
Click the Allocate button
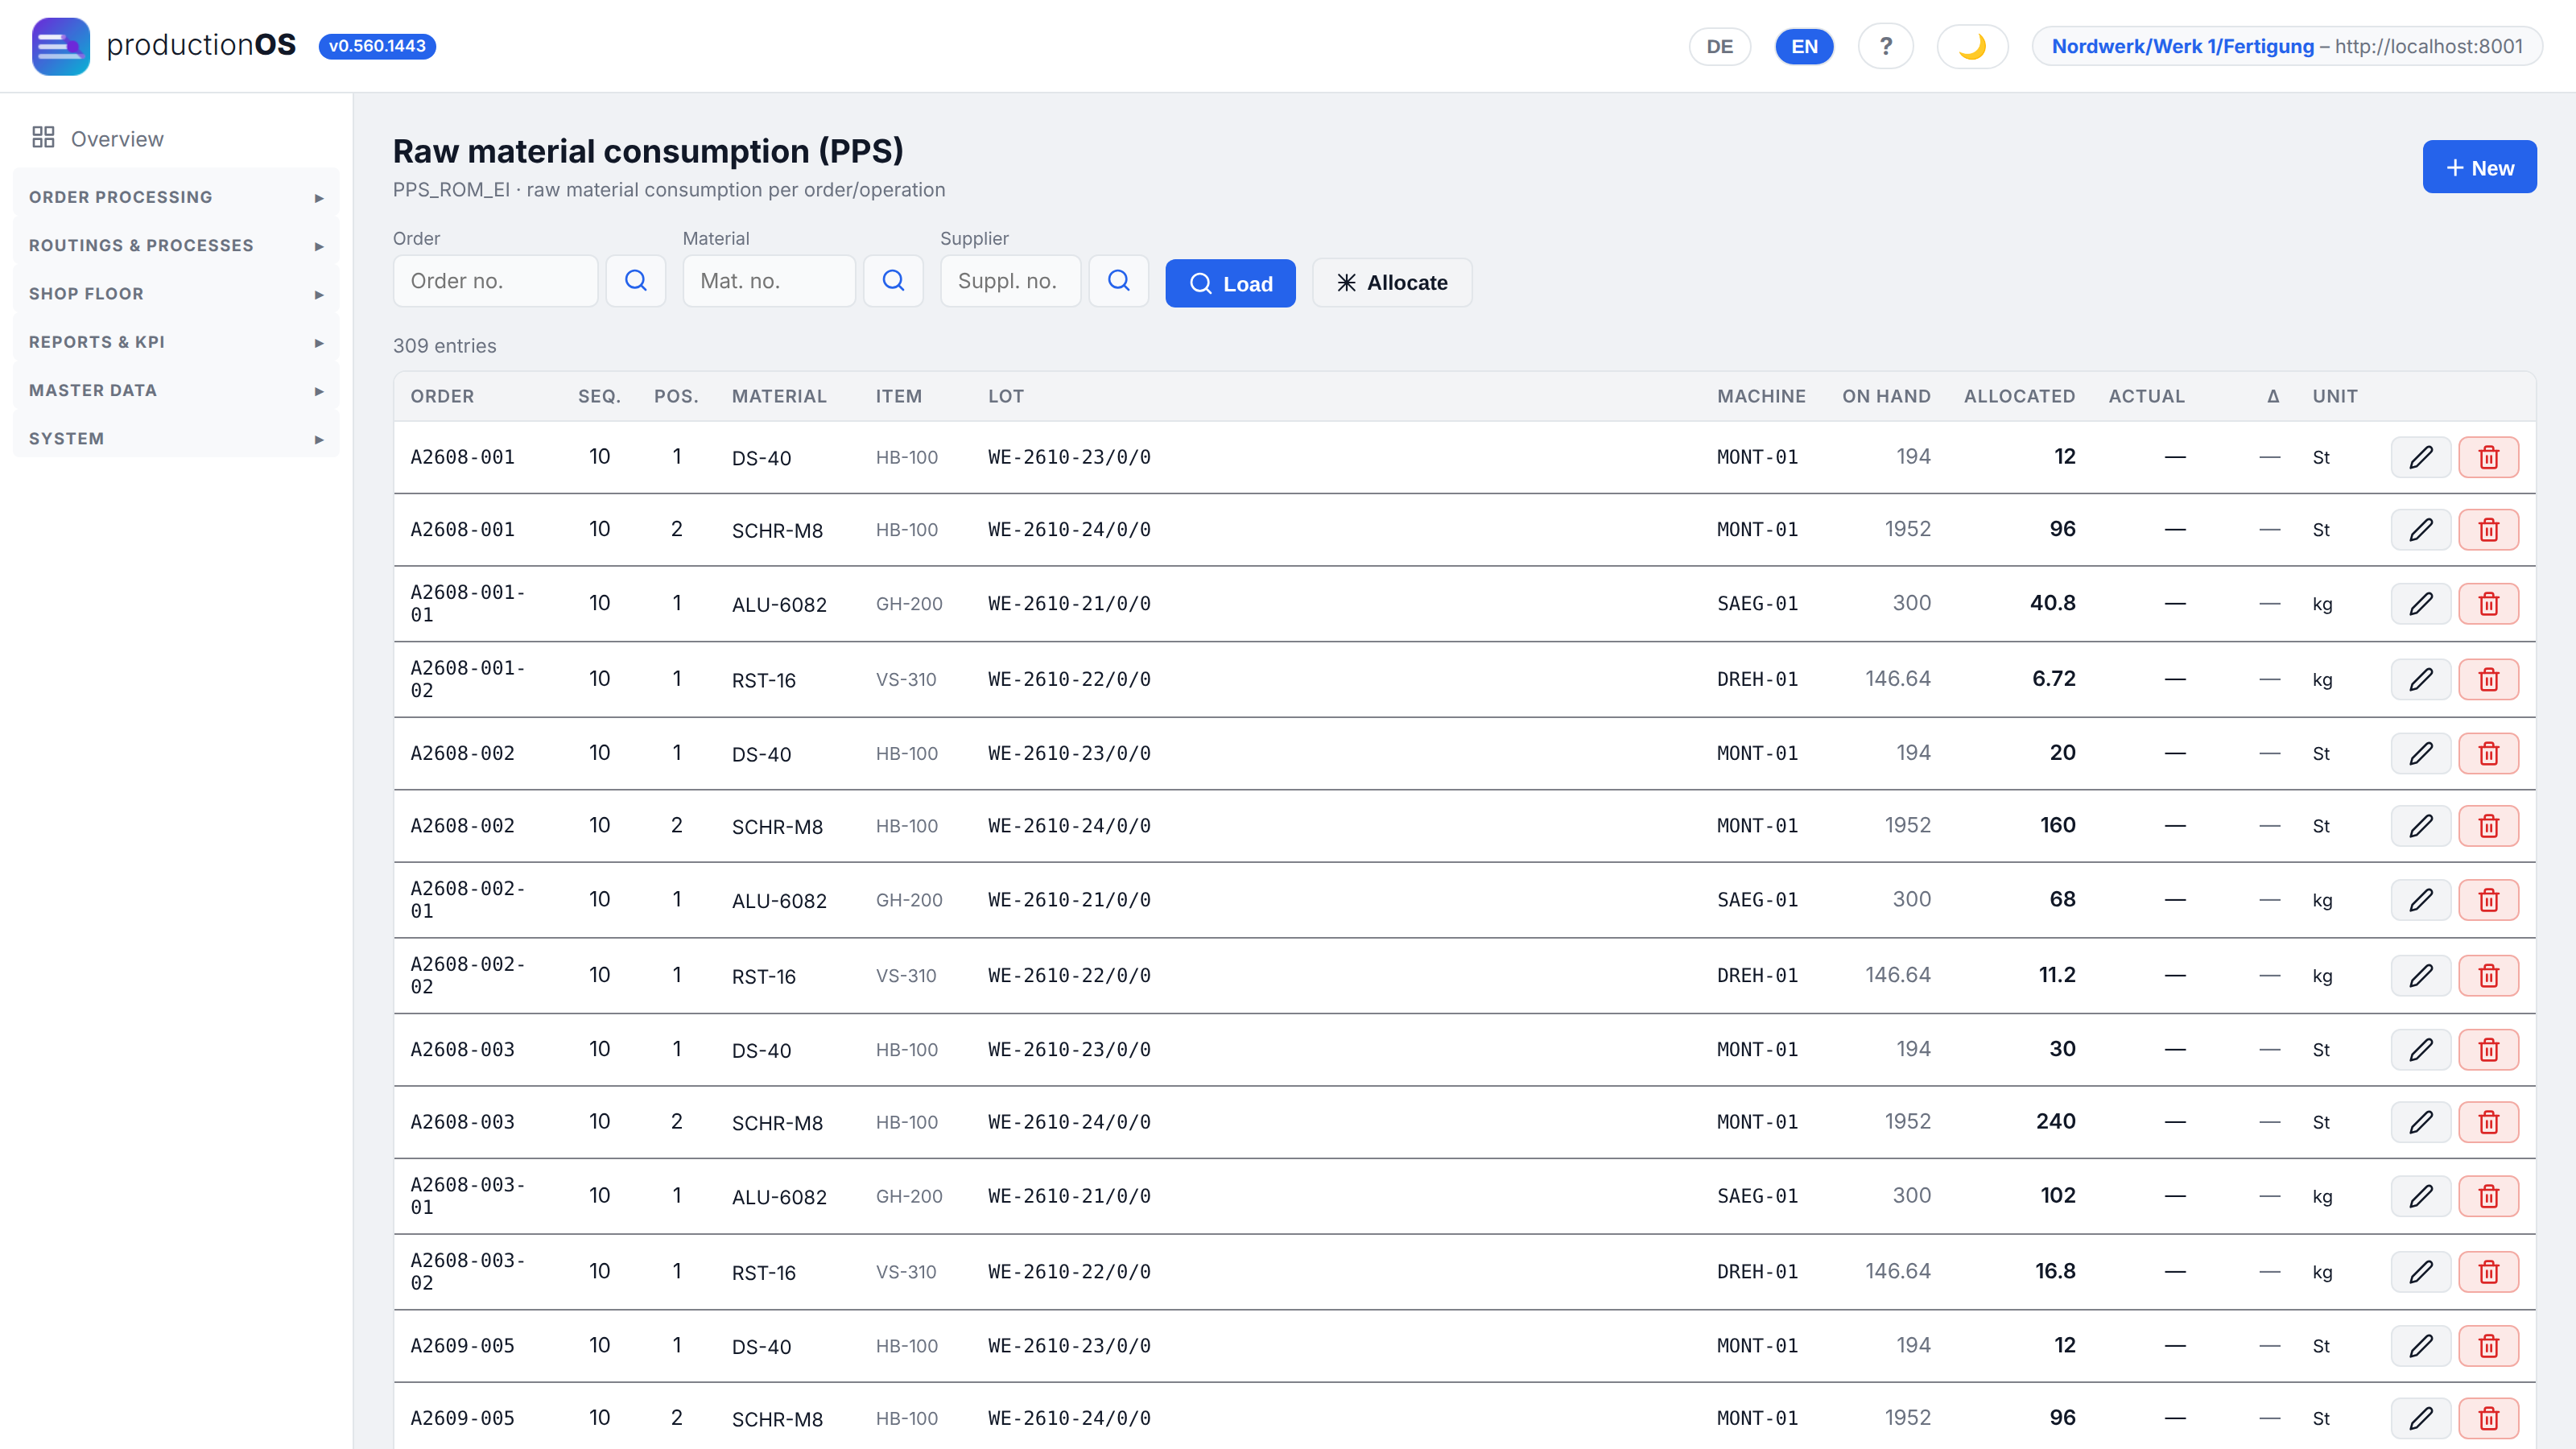[1392, 283]
